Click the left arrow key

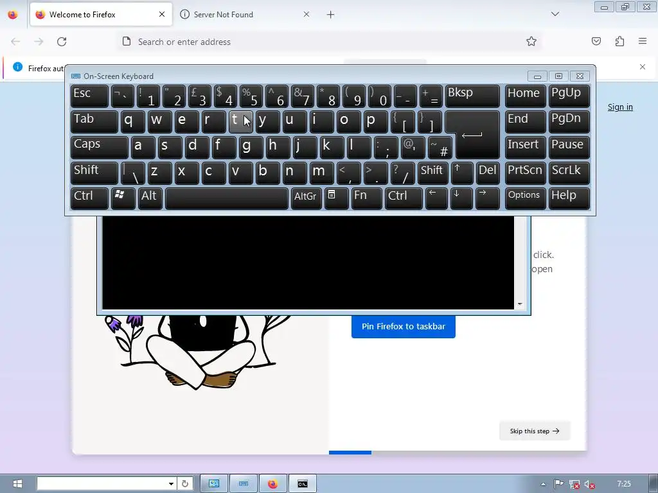click(x=436, y=198)
